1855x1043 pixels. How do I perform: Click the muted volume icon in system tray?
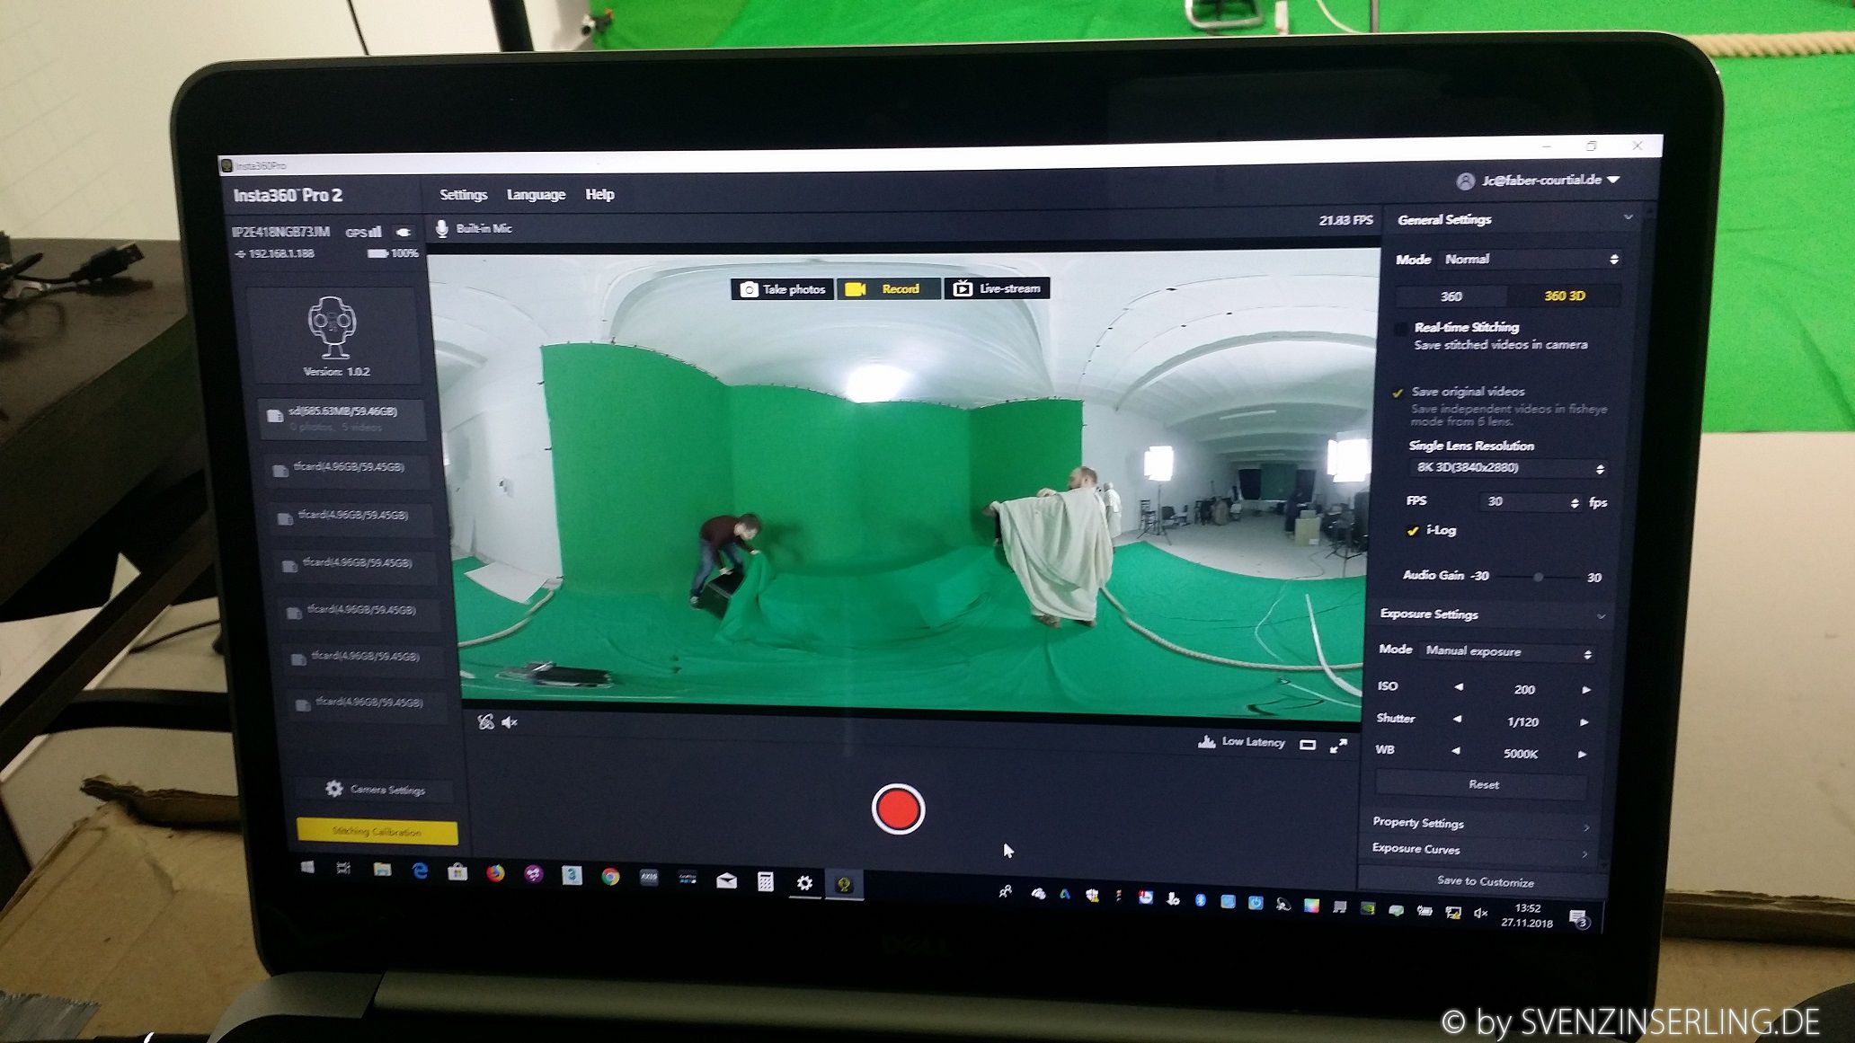[1480, 913]
